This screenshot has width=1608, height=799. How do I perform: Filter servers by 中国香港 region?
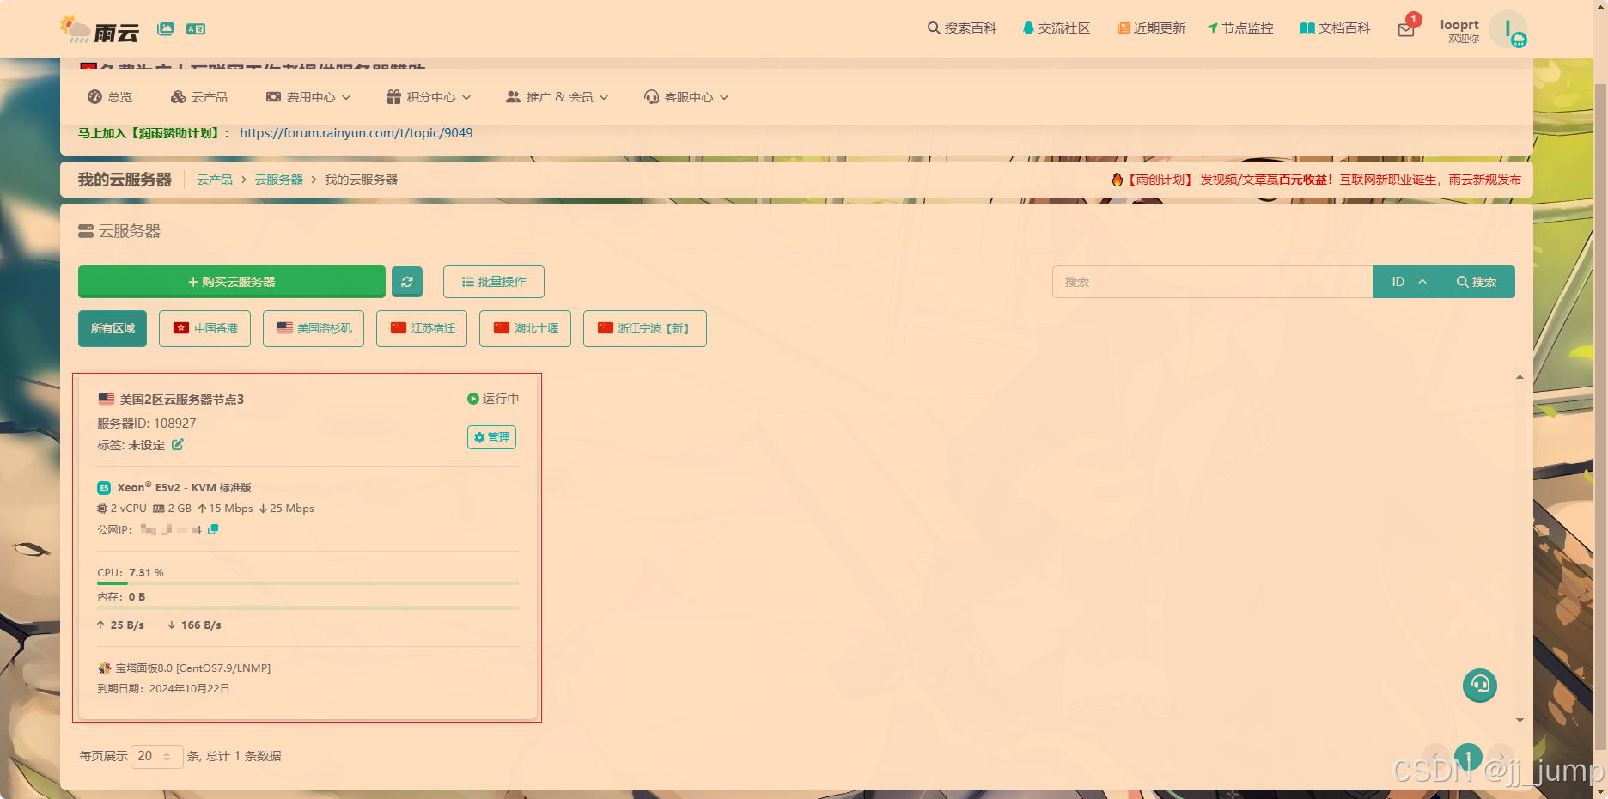coord(204,328)
